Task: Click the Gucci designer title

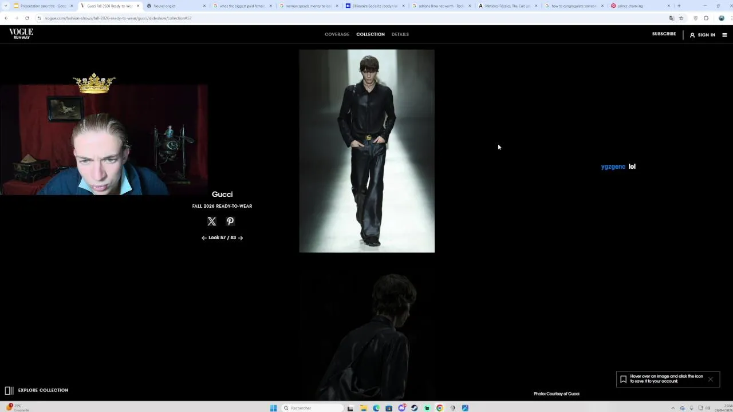Action: [x=222, y=195]
